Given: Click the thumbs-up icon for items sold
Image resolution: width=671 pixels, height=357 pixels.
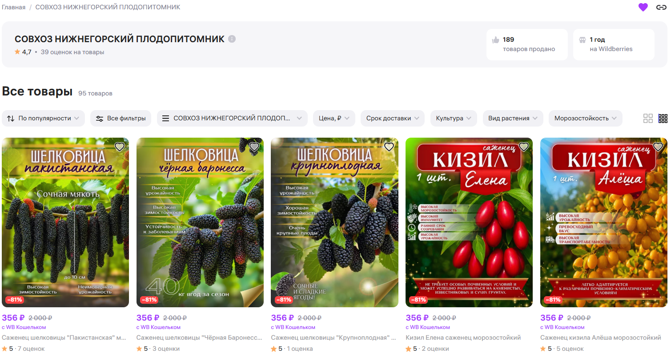Looking at the screenshot, I should (496, 40).
